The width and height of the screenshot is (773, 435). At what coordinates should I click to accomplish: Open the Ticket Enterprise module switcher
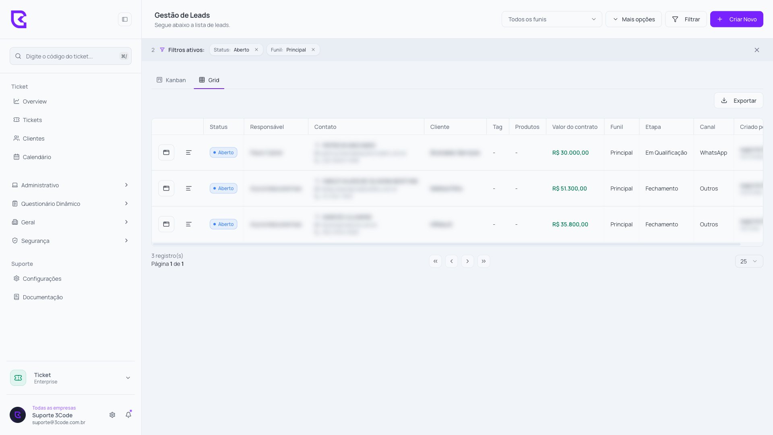tap(70, 378)
